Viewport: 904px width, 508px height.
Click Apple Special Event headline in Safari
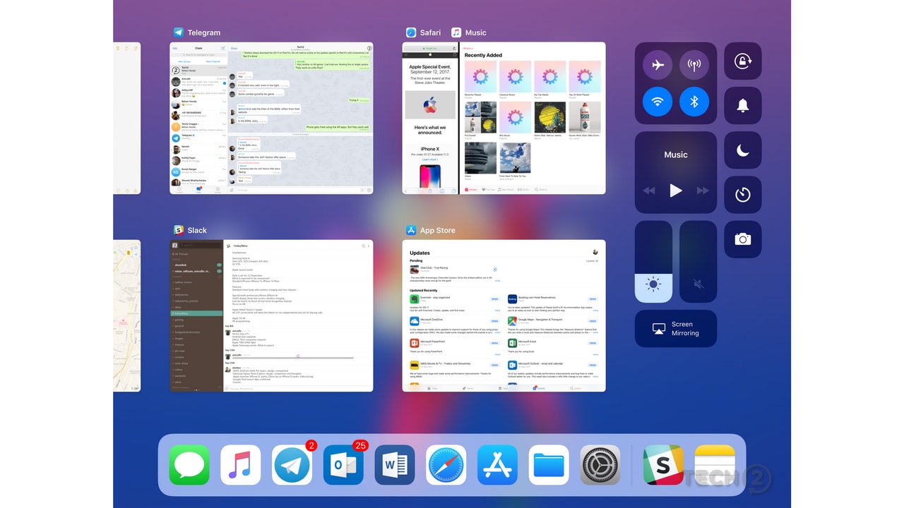(x=430, y=70)
